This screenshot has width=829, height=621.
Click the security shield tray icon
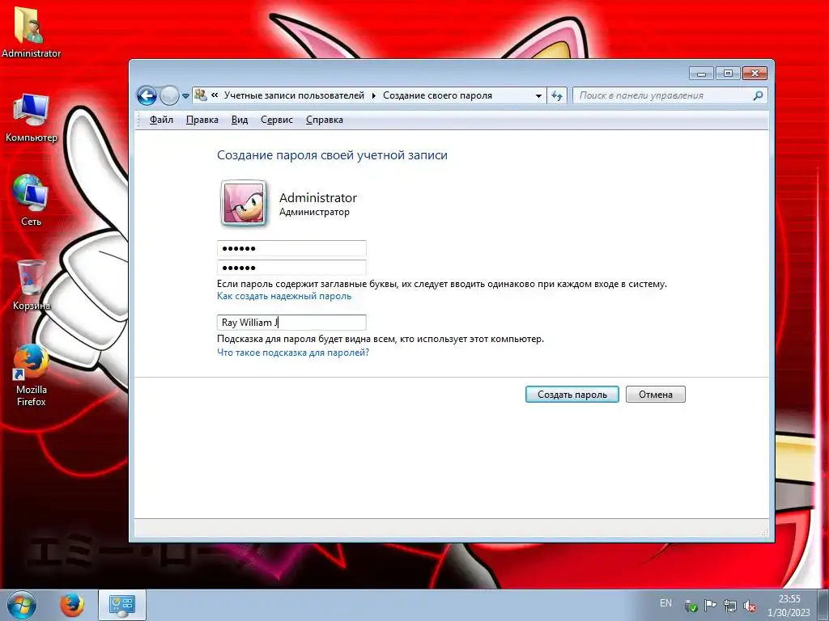tap(691, 606)
